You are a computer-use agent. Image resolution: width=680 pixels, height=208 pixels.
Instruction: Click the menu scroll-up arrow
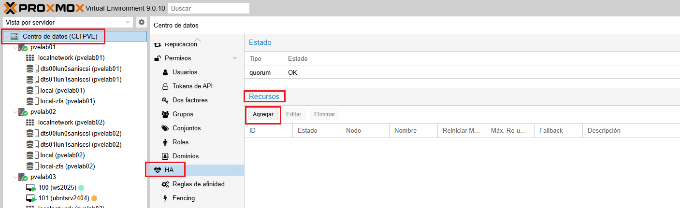[x=197, y=40]
